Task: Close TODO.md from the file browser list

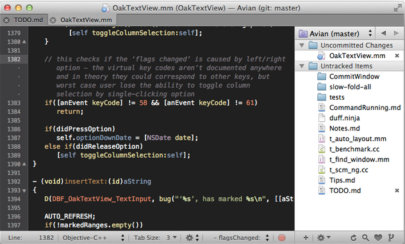Action: pos(397,190)
